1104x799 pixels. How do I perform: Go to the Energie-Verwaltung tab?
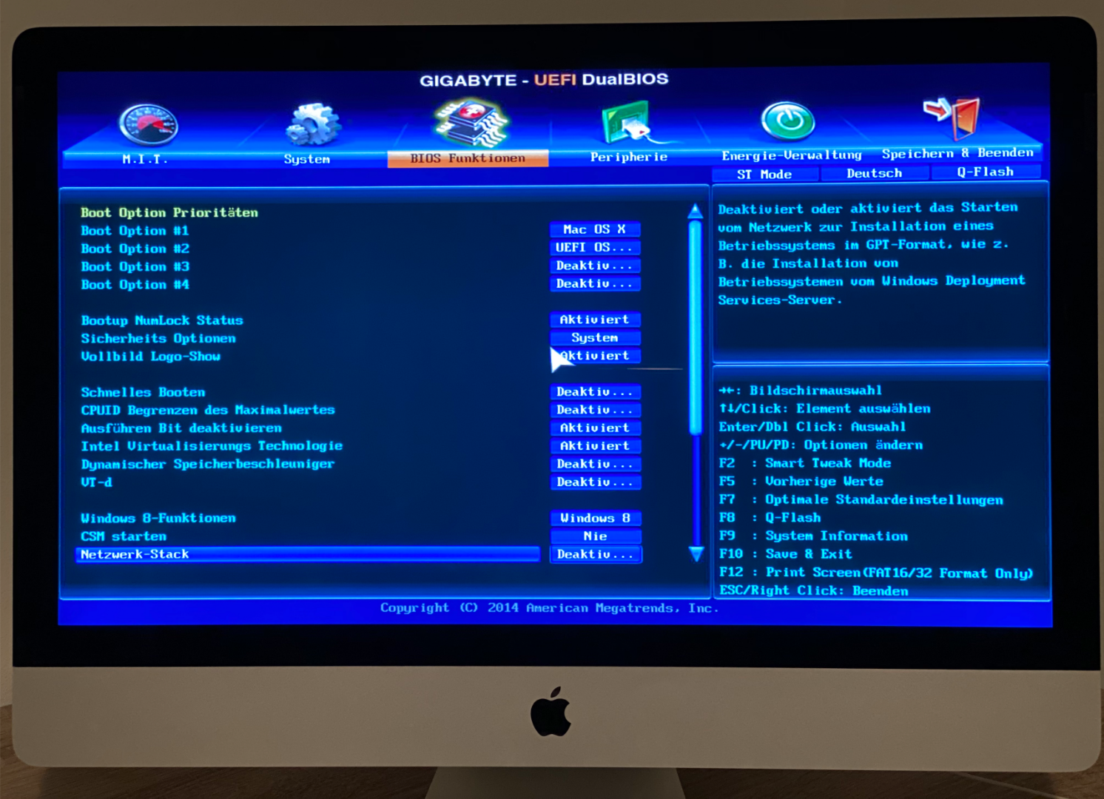tap(792, 155)
